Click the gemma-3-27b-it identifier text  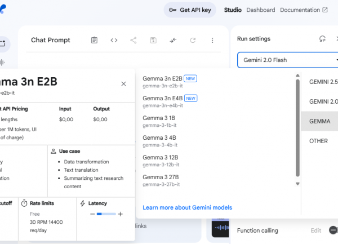[161, 184]
